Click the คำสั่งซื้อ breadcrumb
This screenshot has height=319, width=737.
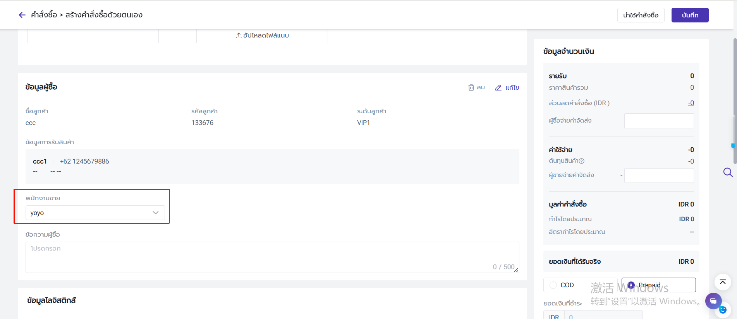tap(44, 15)
